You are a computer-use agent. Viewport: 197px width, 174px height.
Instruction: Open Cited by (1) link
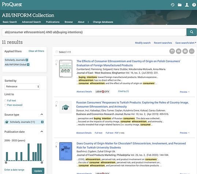(x=123, y=91)
